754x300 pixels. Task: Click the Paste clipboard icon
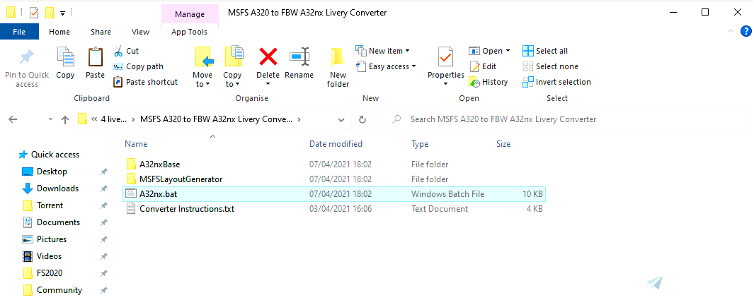coord(95,57)
